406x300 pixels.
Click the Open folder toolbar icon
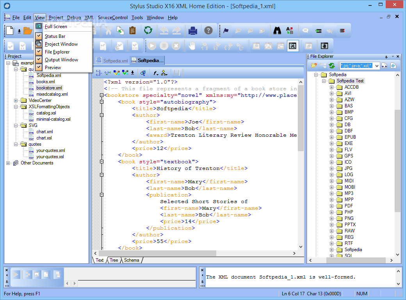point(28,30)
